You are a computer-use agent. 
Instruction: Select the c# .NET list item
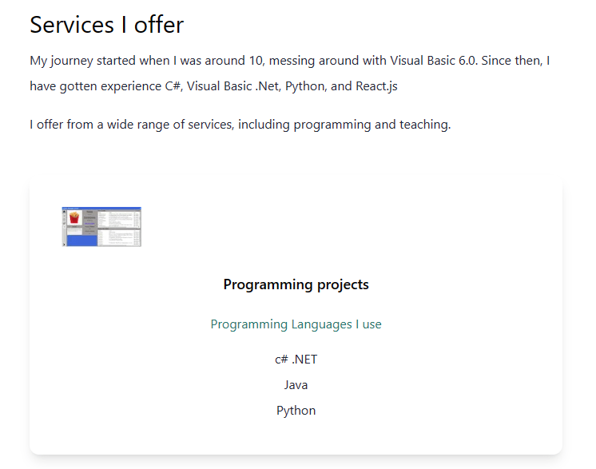296,360
